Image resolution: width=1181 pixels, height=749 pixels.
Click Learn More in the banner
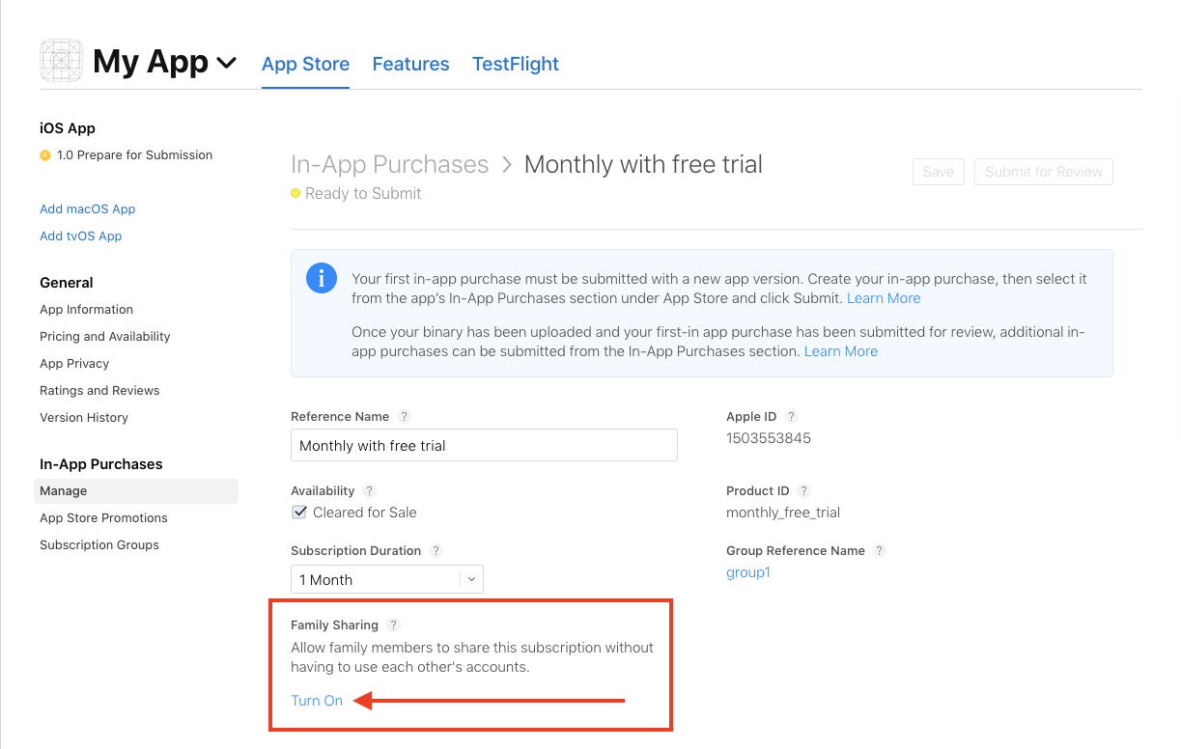pyautogui.click(x=883, y=298)
